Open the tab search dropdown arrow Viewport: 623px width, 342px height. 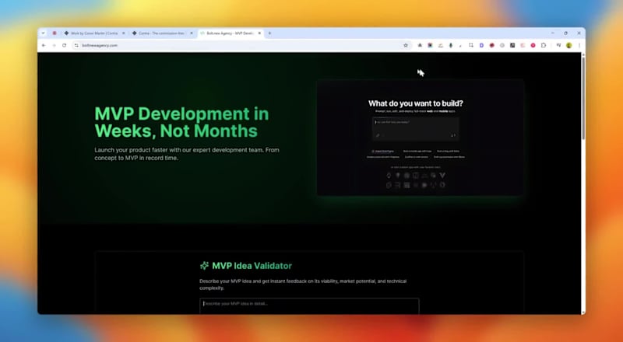pos(43,33)
